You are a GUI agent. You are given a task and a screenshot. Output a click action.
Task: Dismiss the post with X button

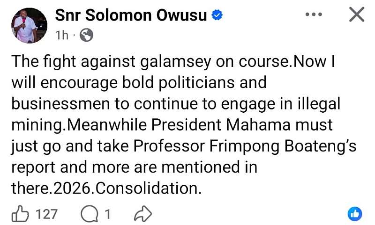pyautogui.click(x=357, y=15)
